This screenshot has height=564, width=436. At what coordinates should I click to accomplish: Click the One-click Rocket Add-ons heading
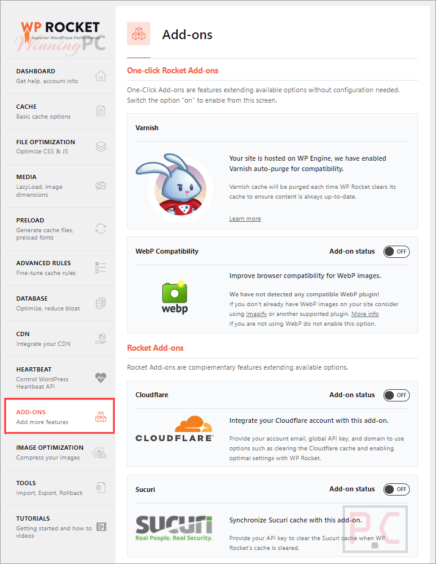173,70
